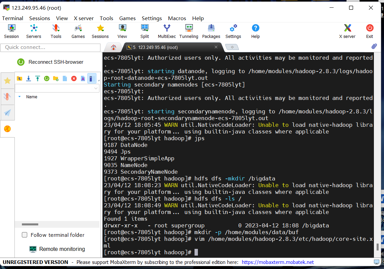Select the Split terminal icon

(x=144, y=31)
